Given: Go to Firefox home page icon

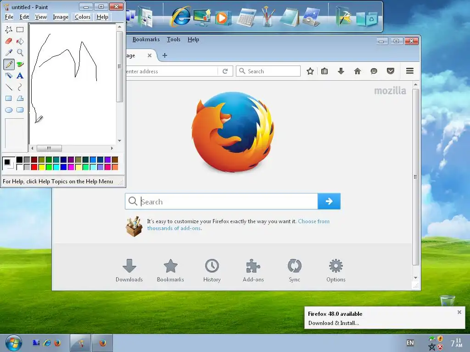Looking at the screenshot, I should point(357,71).
